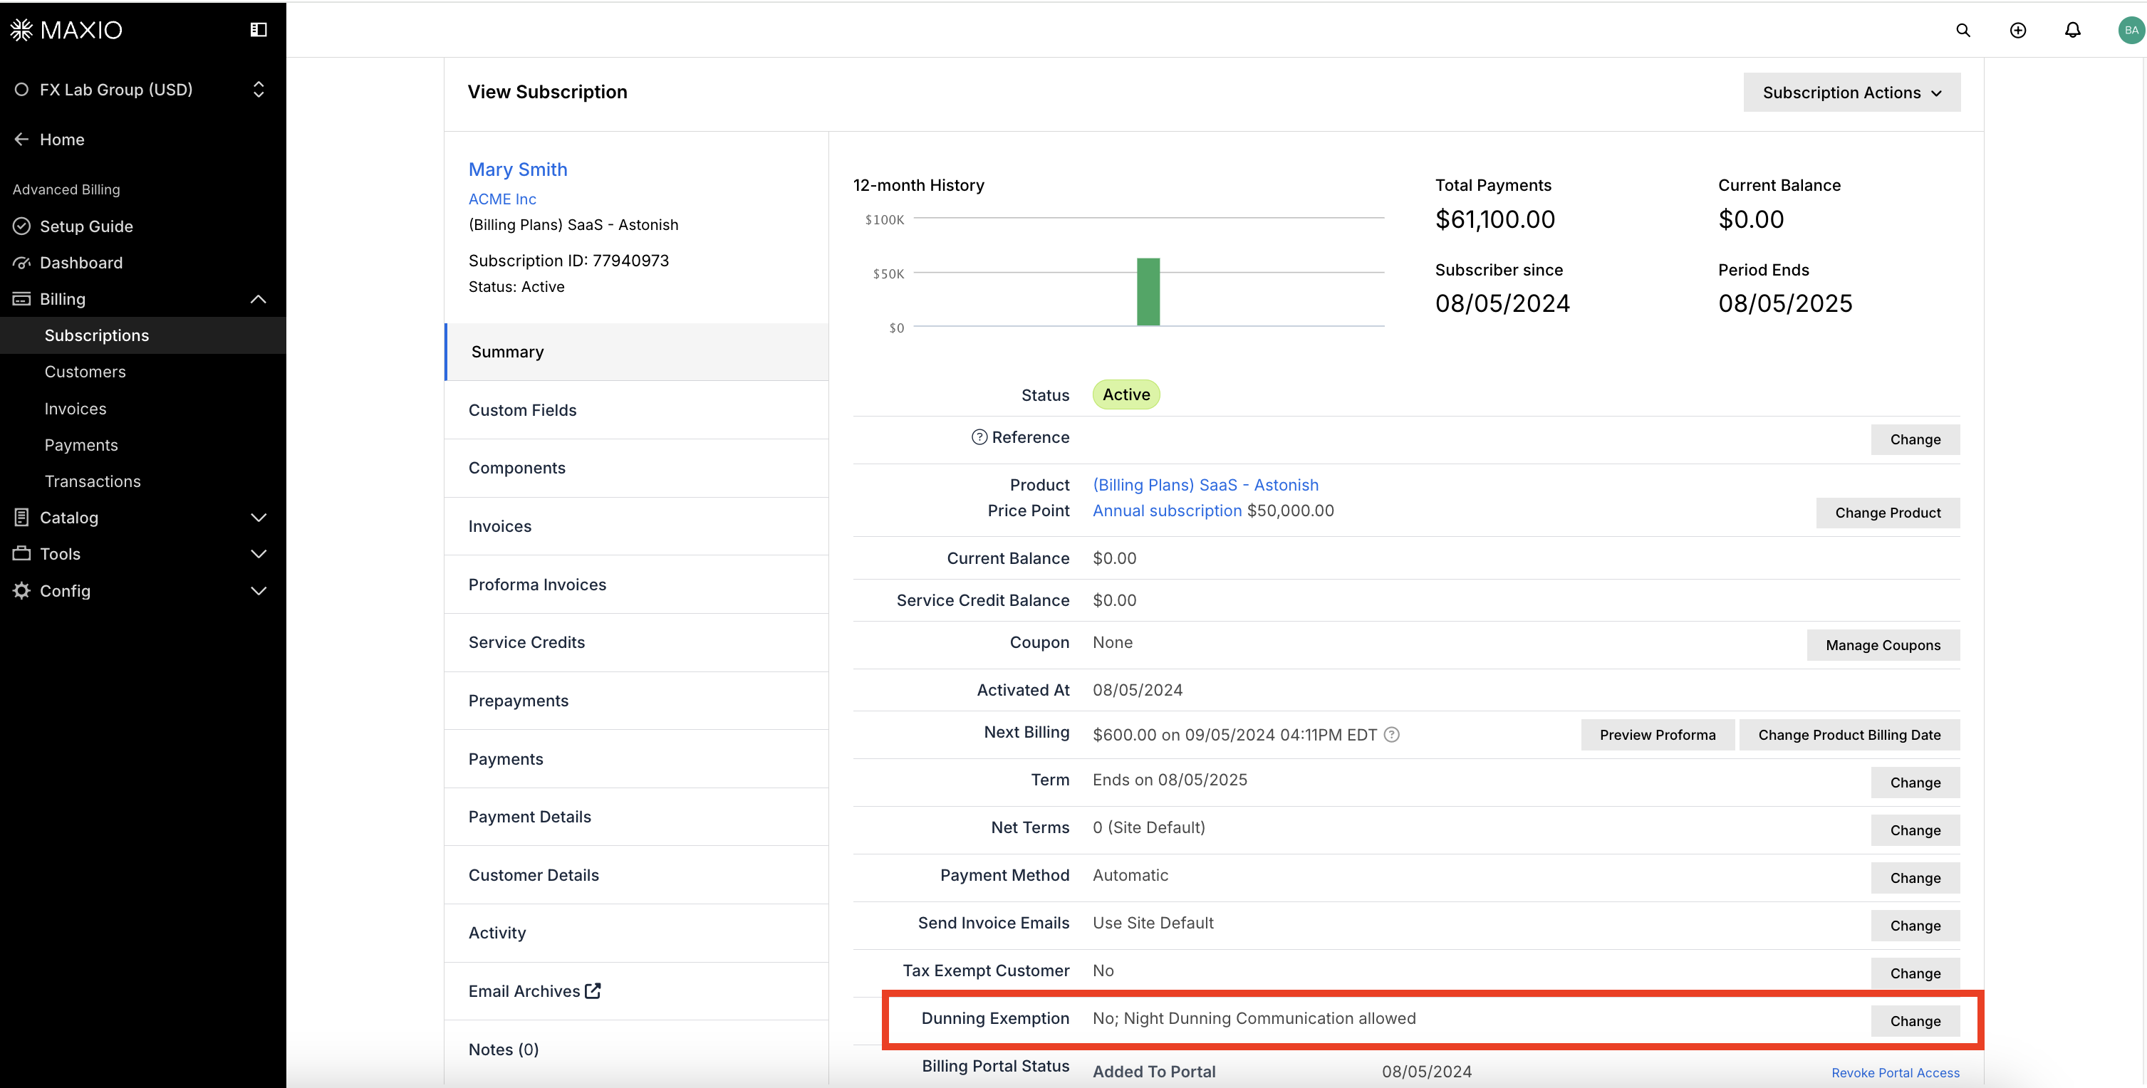Screen dimensions: 2147x1088
Task: Open the (Billing Plans) SaaS - Astonish product link
Action: click(1205, 484)
